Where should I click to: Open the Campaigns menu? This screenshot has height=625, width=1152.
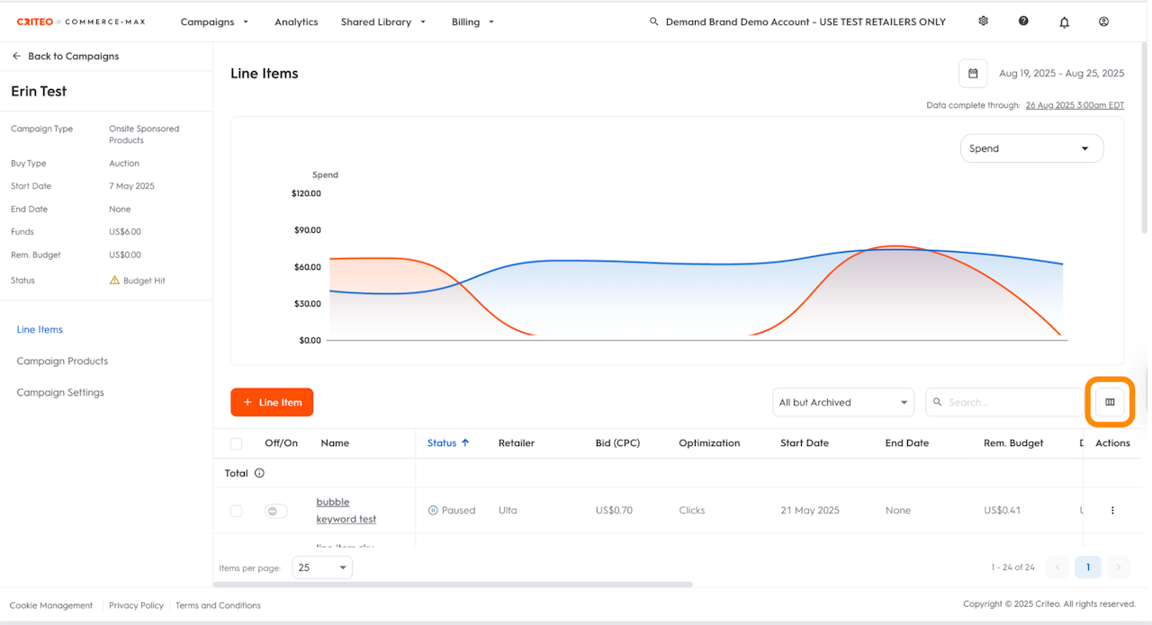click(214, 22)
